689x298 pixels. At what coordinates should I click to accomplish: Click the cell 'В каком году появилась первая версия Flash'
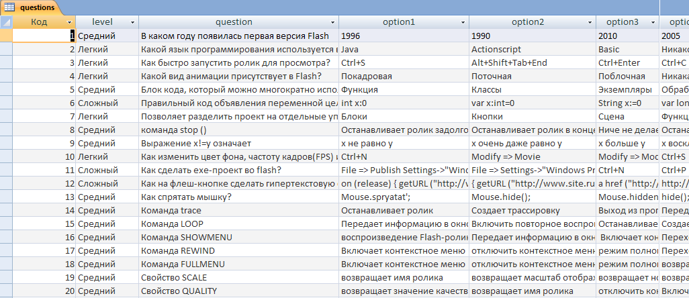click(x=239, y=36)
